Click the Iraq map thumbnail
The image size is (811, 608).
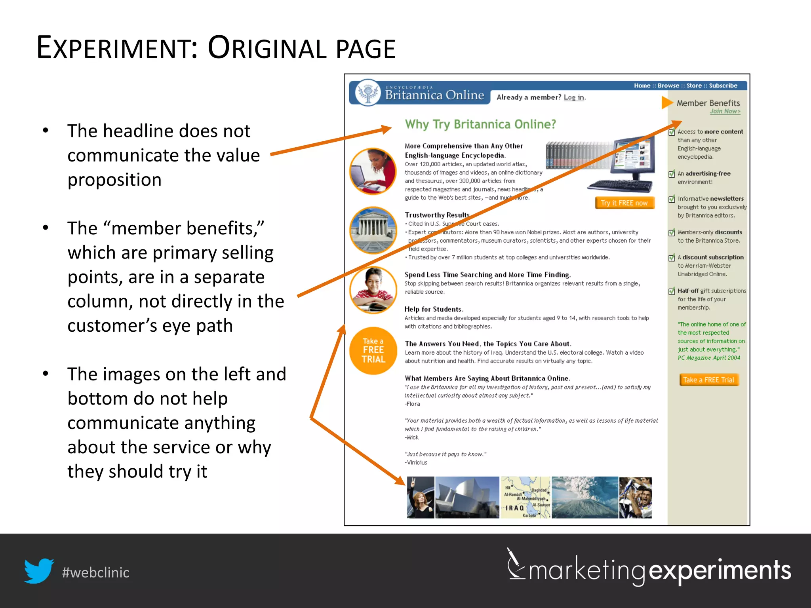coord(525,498)
